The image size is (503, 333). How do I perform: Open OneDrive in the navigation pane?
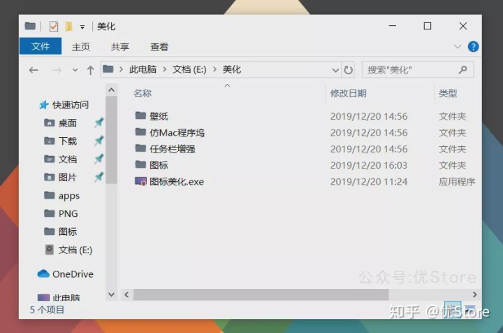point(73,274)
